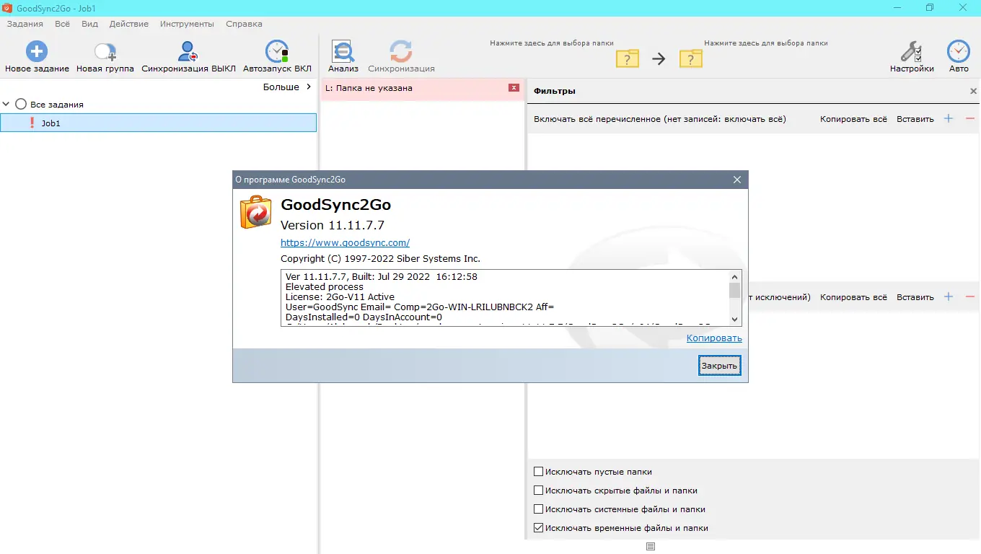Click Копировать всё in the include filter row
This screenshot has height=554, width=981.
(853, 119)
